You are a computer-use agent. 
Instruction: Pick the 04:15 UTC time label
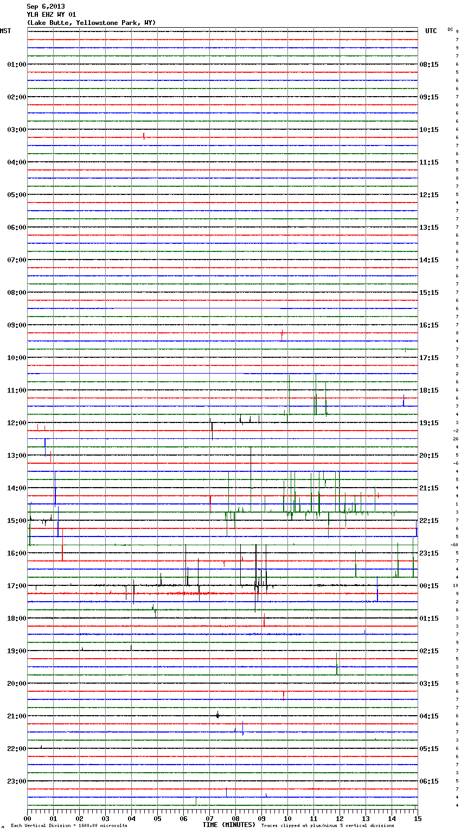pyautogui.click(x=429, y=716)
